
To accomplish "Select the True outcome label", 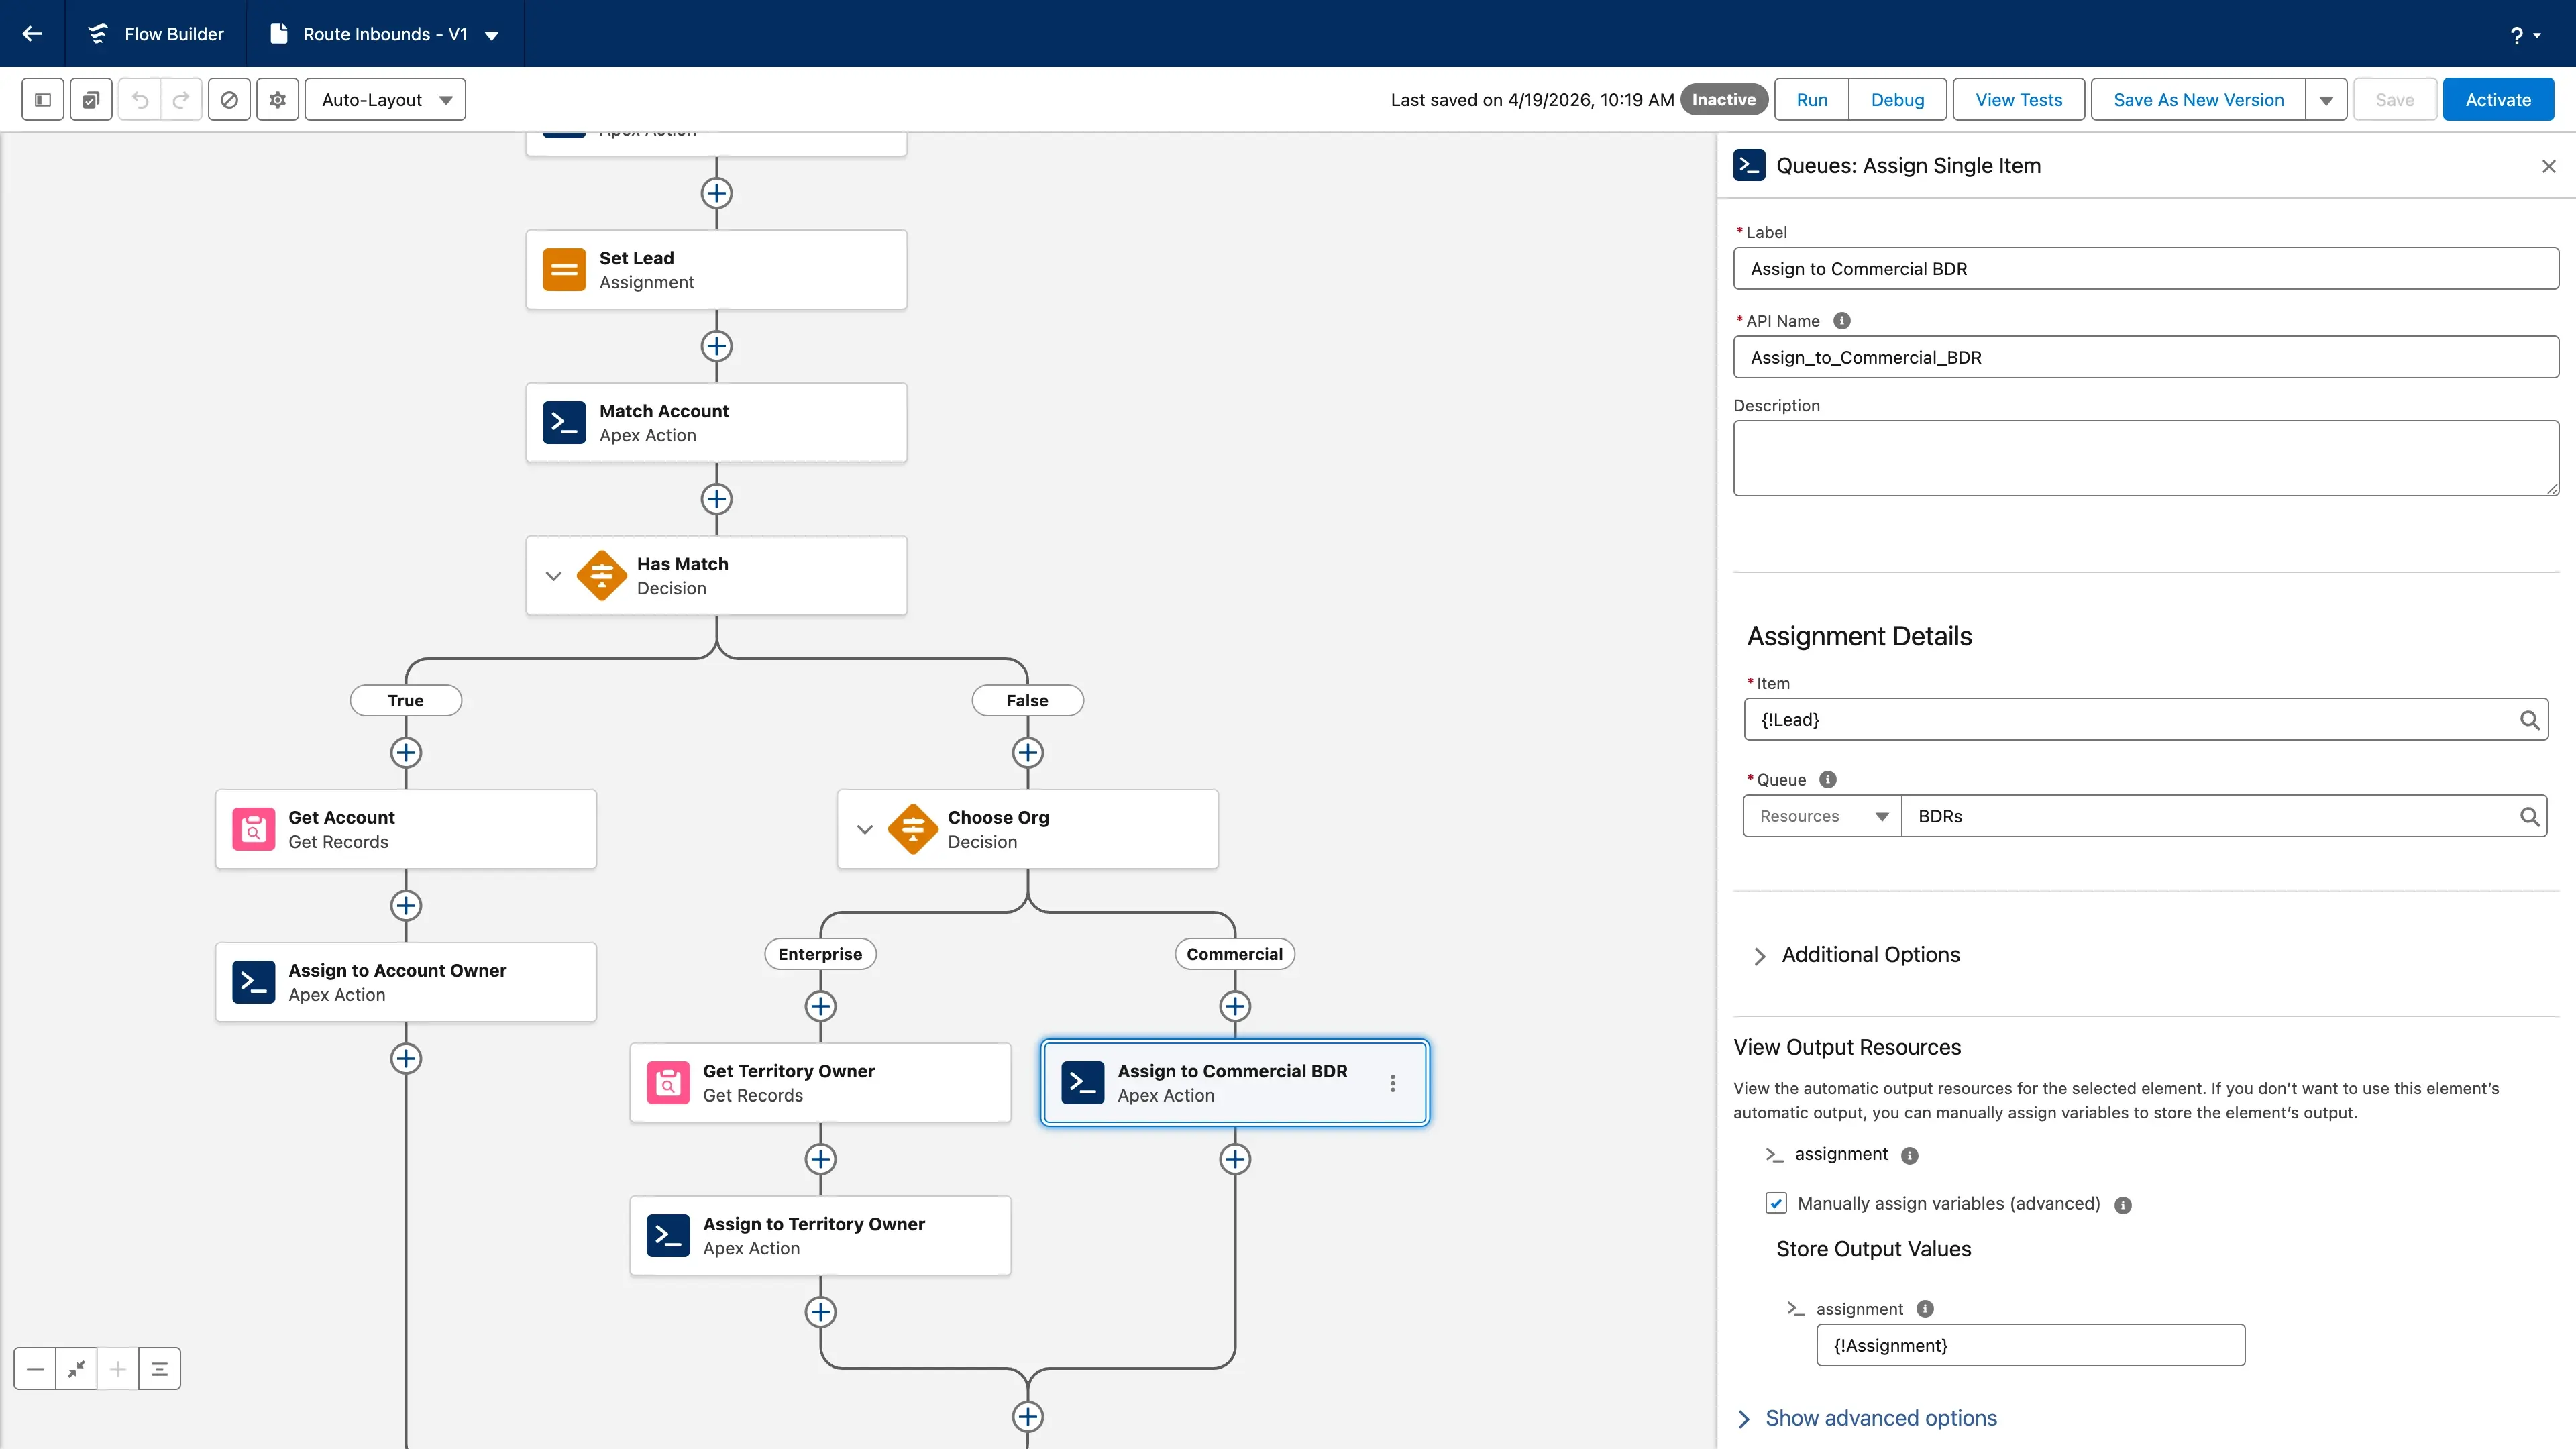I will click(x=405, y=700).
